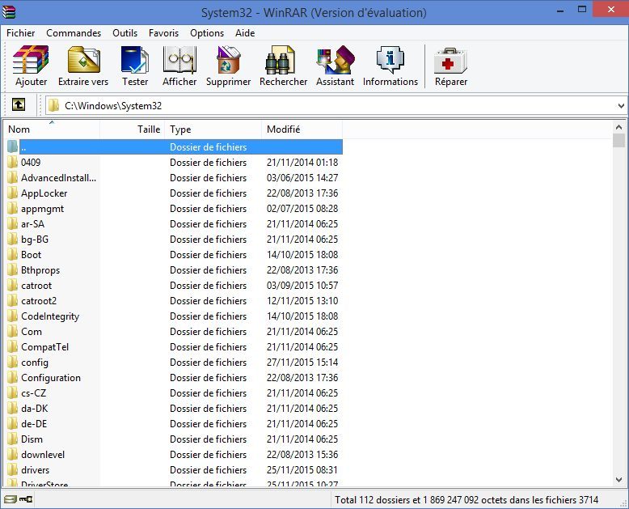The height and width of the screenshot is (509, 629).
Task: Go up one folder level button
Action: point(18,105)
